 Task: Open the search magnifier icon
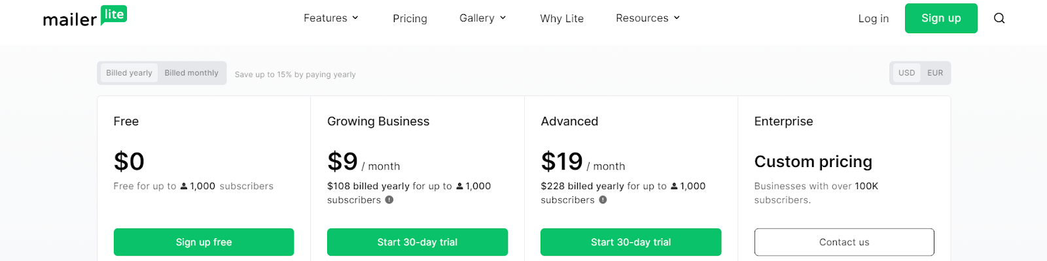pos(999,18)
